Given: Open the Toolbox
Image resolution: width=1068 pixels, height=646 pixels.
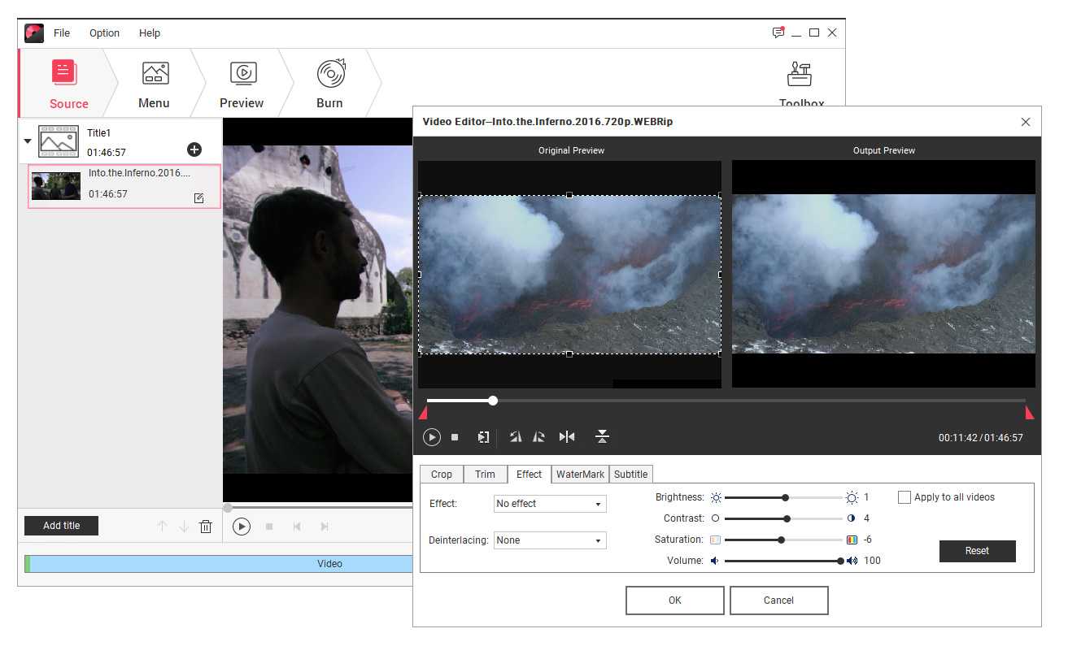Looking at the screenshot, I should [801, 84].
